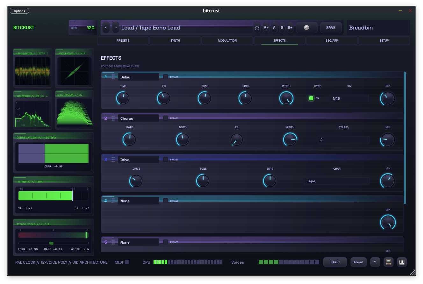Click the previous preset arrow

(106, 28)
